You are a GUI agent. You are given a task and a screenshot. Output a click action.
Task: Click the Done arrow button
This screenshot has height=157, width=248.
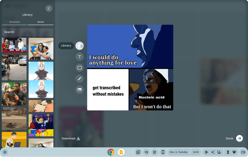pos(239,139)
